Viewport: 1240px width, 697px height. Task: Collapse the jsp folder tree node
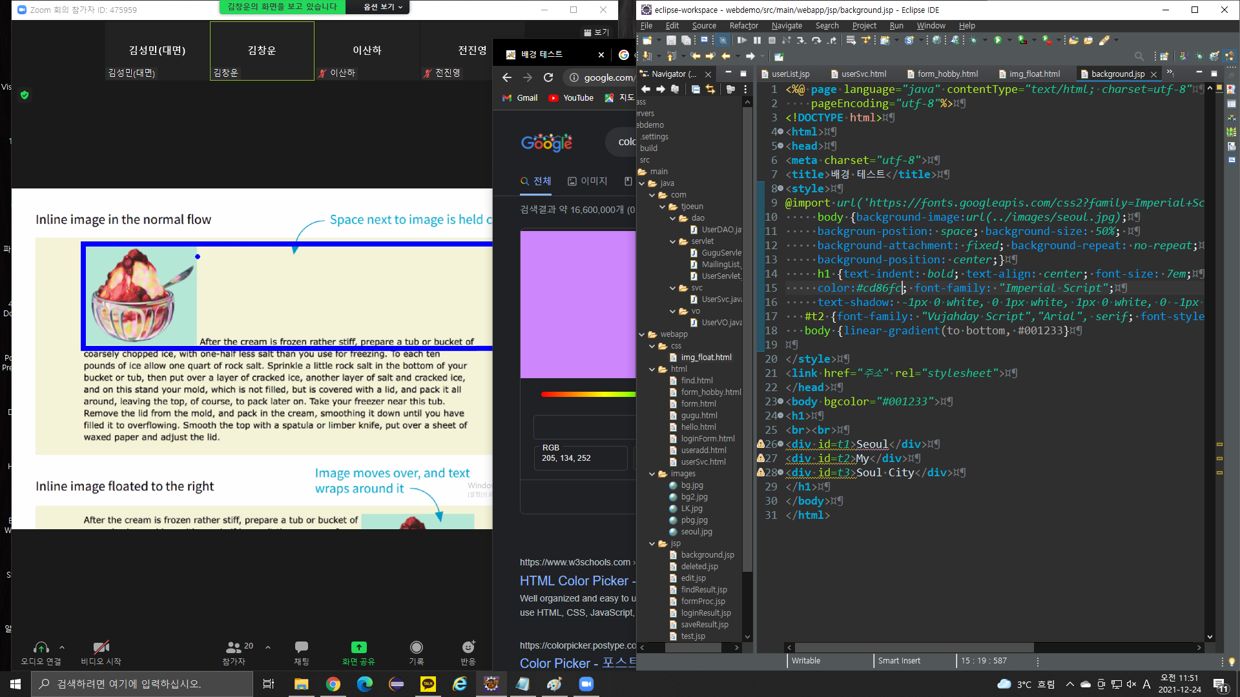pyautogui.click(x=652, y=543)
